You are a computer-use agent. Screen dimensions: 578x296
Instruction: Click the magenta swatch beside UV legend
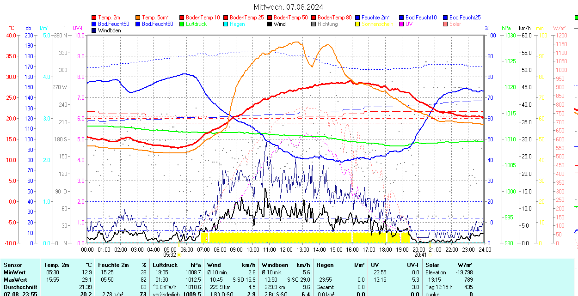click(x=402, y=24)
